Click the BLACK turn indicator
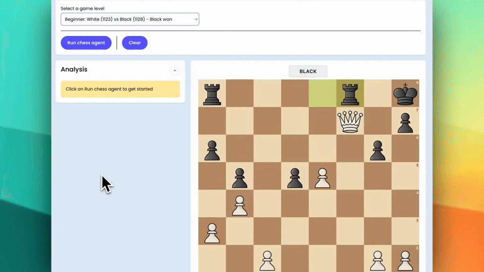 [x=308, y=71]
